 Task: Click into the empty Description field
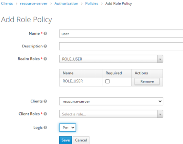pos(121,46)
